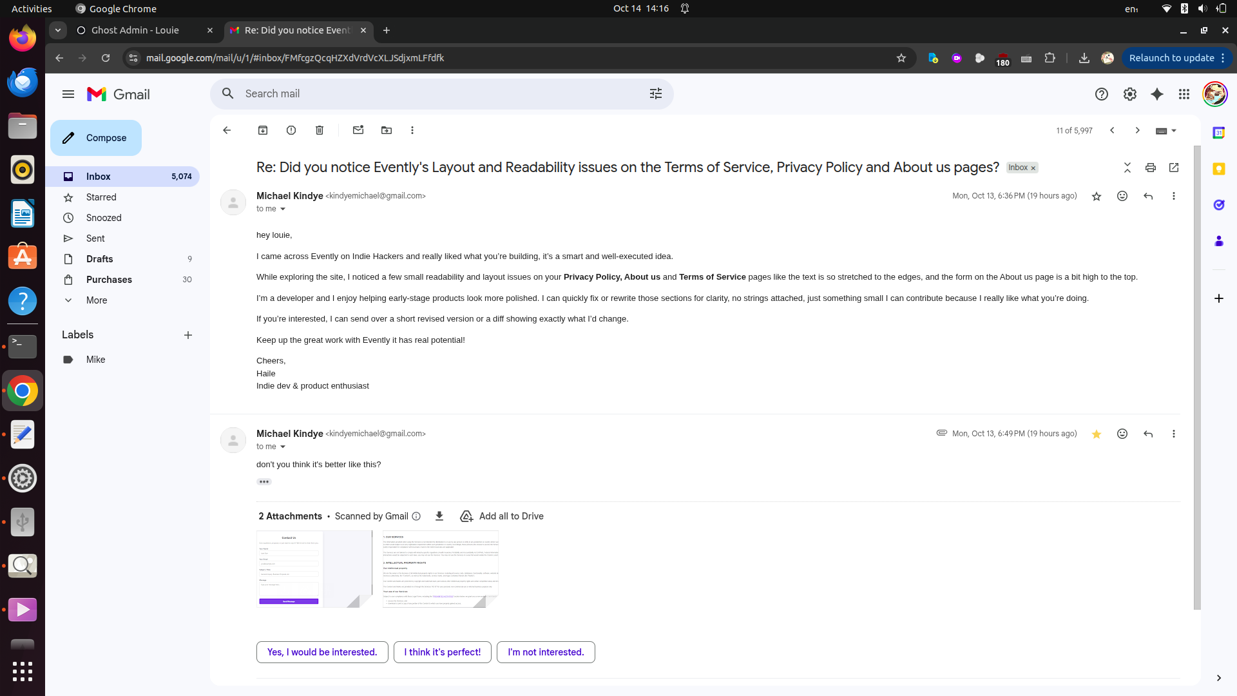Click the Compose button
Screen dimensions: 1237x696
point(96,138)
